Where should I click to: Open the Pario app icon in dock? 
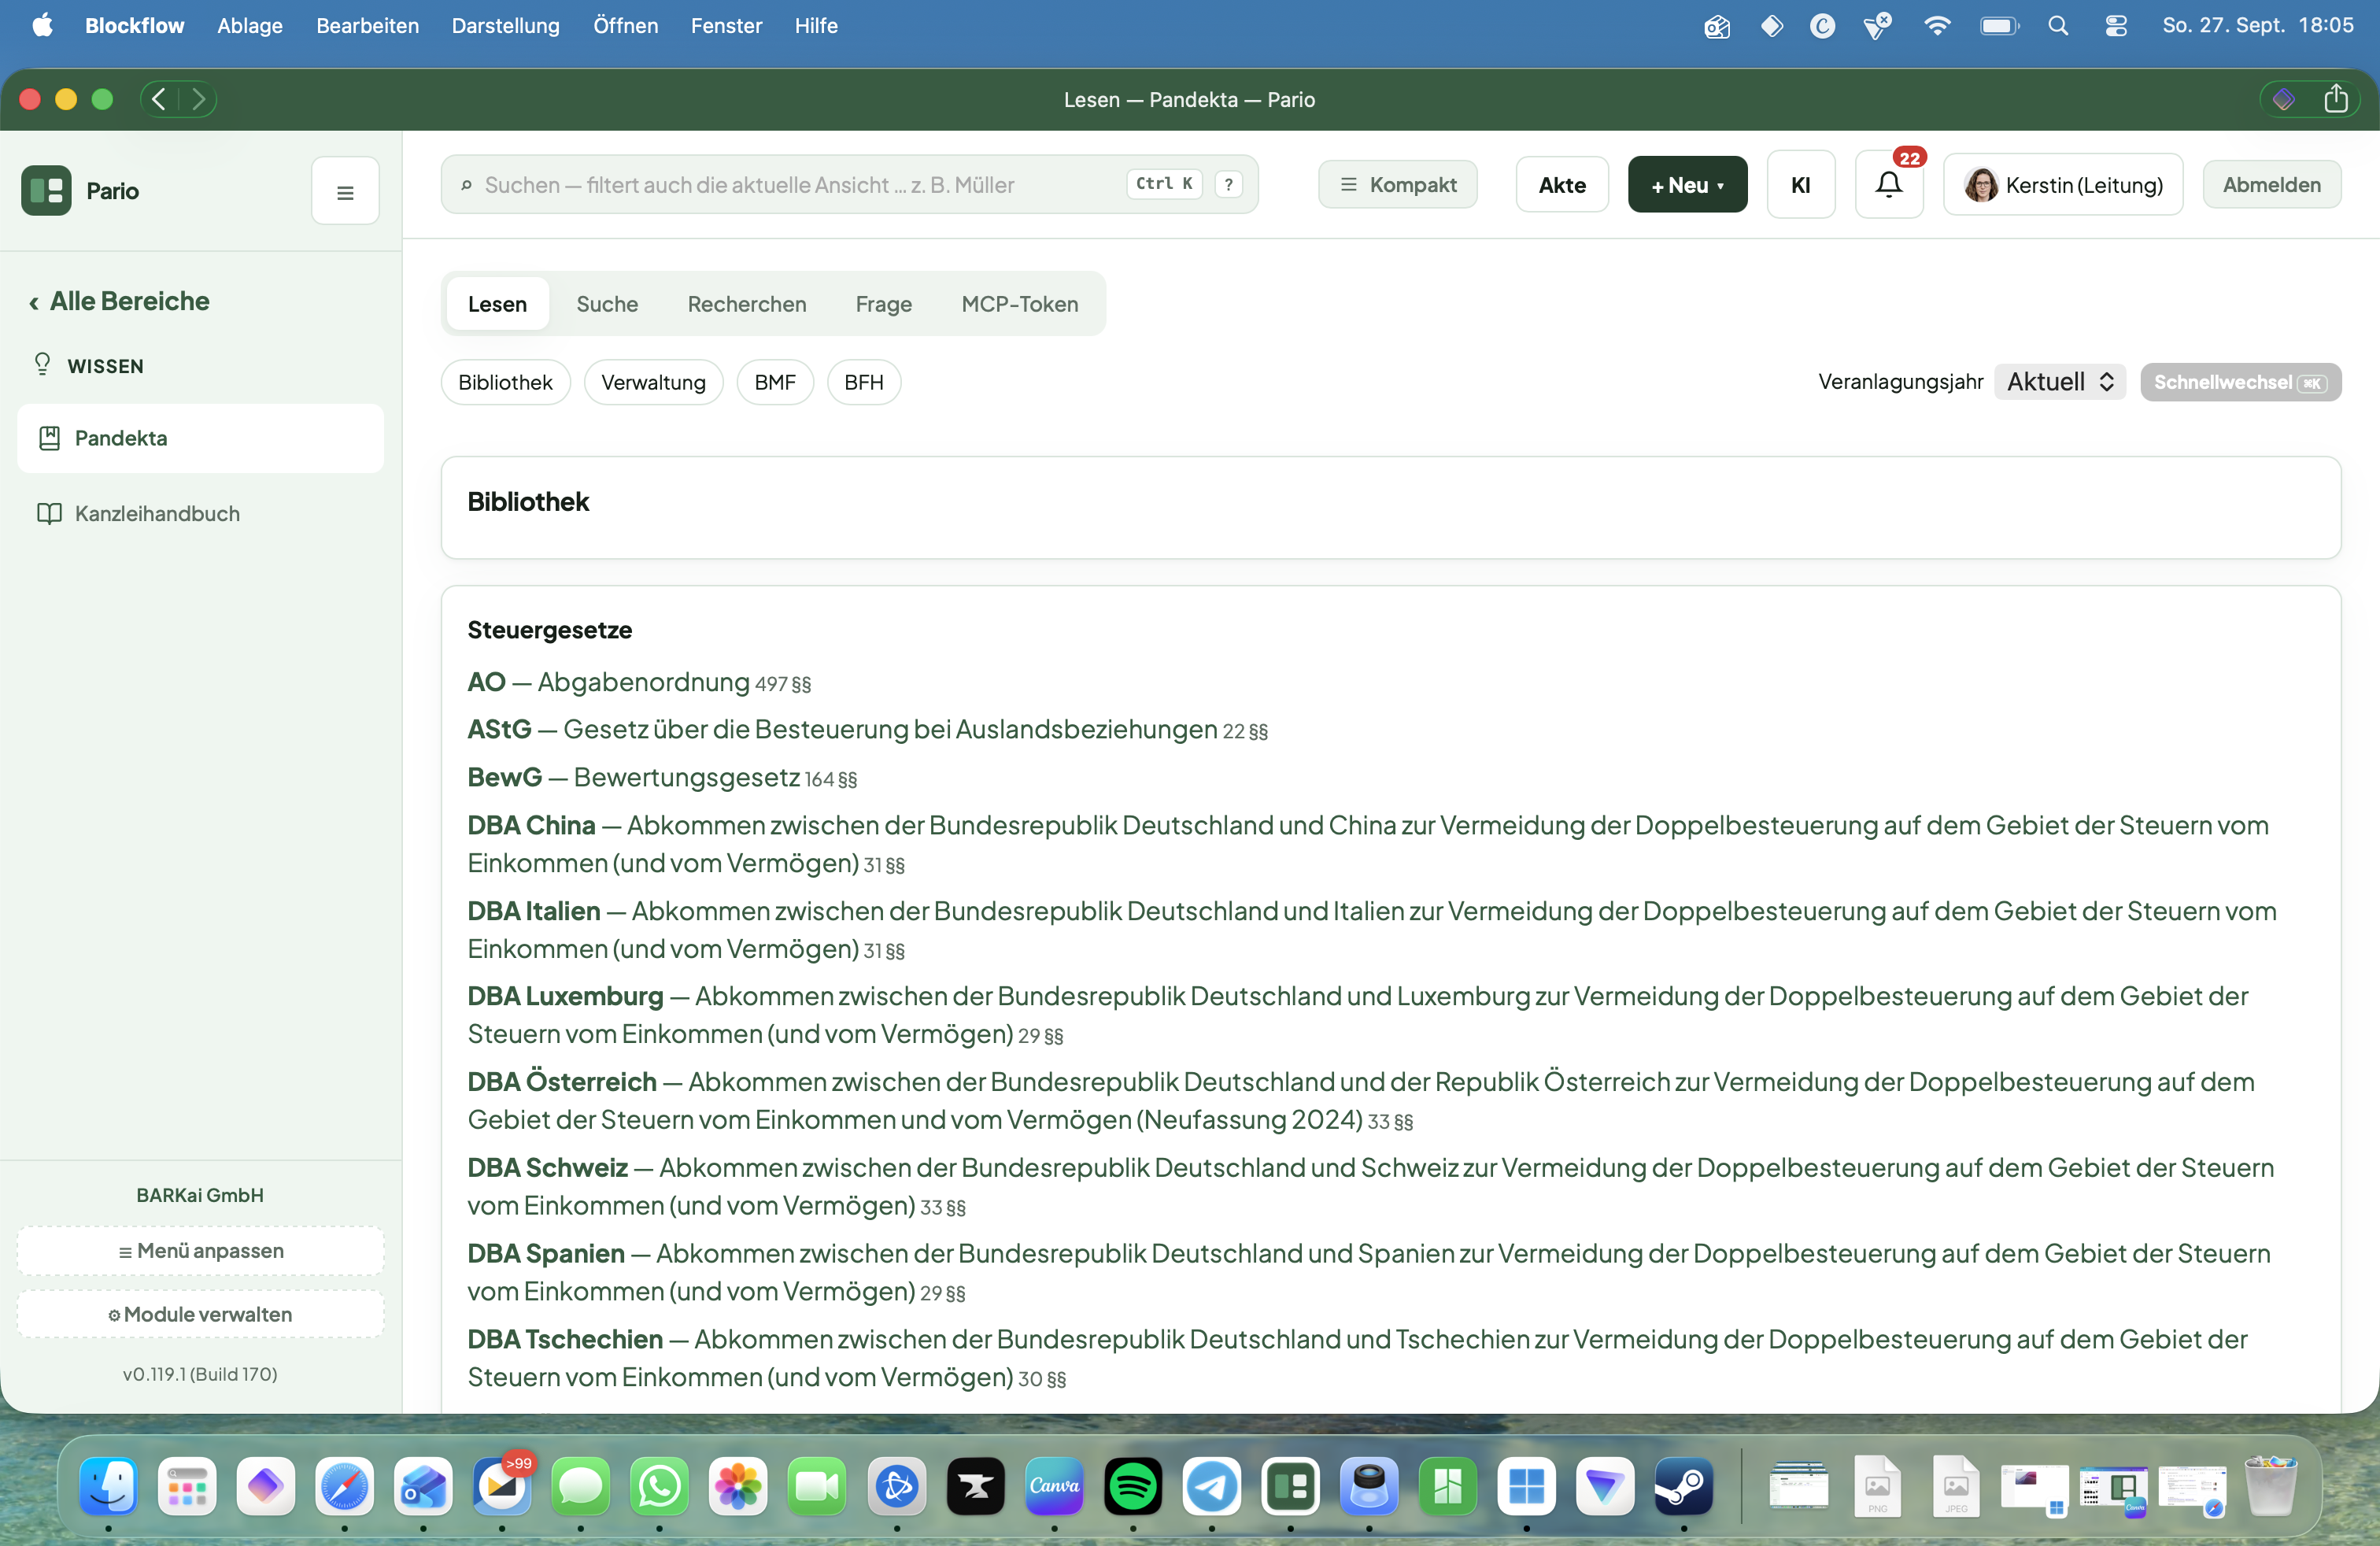pos(1290,1486)
